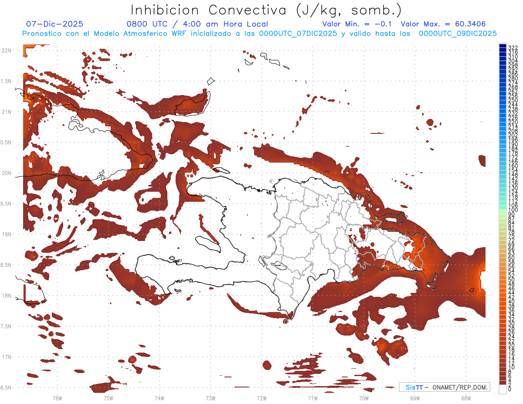523x404 pixels.
Task: Click colorbar value "0" at bottom
Action: [x=510, y=389]
